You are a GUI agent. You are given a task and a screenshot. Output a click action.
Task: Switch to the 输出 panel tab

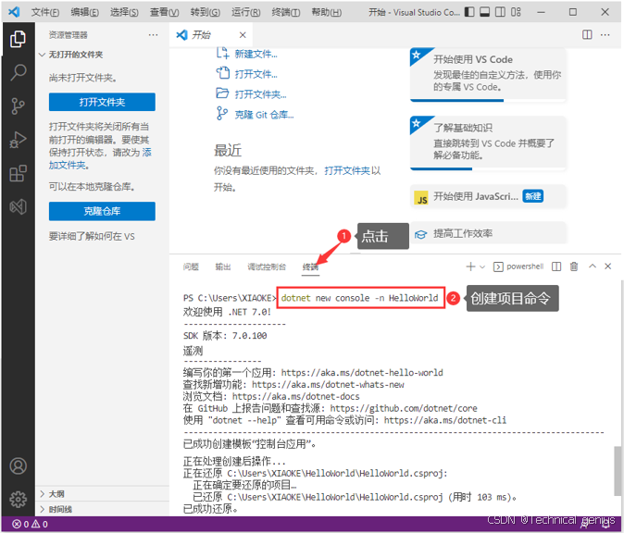click(x=223, y=266)
